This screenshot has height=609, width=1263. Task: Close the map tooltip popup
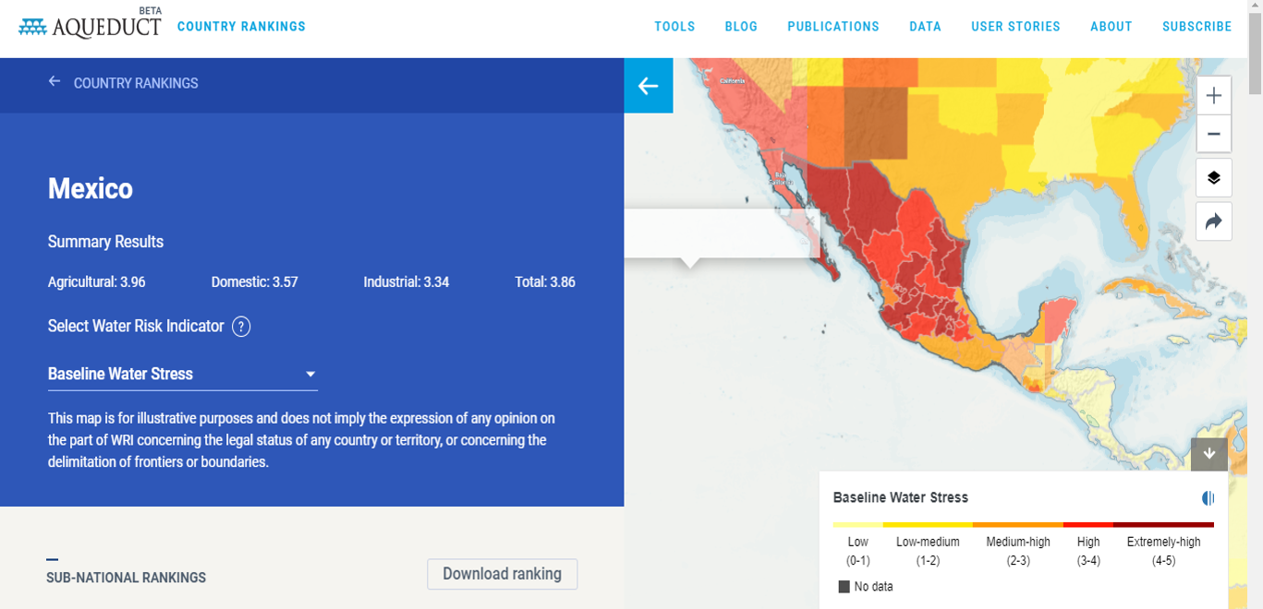pos(810,221)
